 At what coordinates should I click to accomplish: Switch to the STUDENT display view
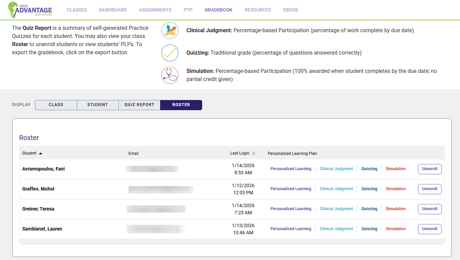(97, 105)
